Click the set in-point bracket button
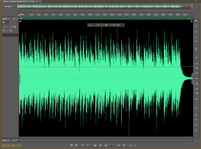 coord(82,145)
